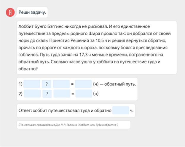Open the operator "?" selector in equation 1
185x147 pixels.
47,84
